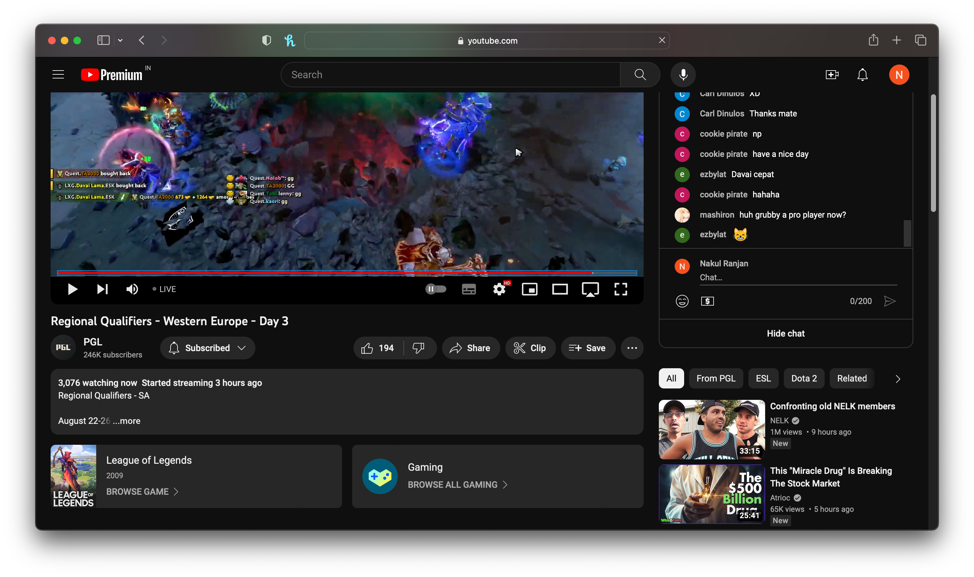Start voice search with microphone
Viewport: 974px width, 577px height.
683,75
